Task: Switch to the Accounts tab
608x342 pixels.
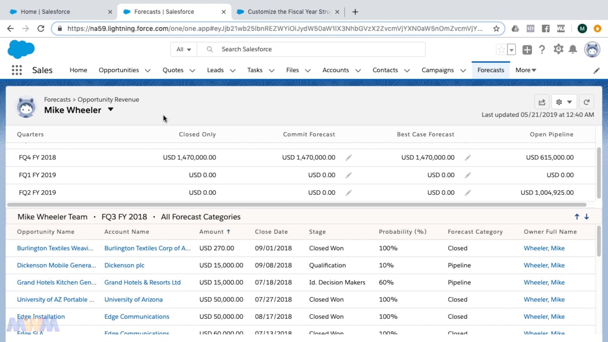Action: [x=335, y=70]
